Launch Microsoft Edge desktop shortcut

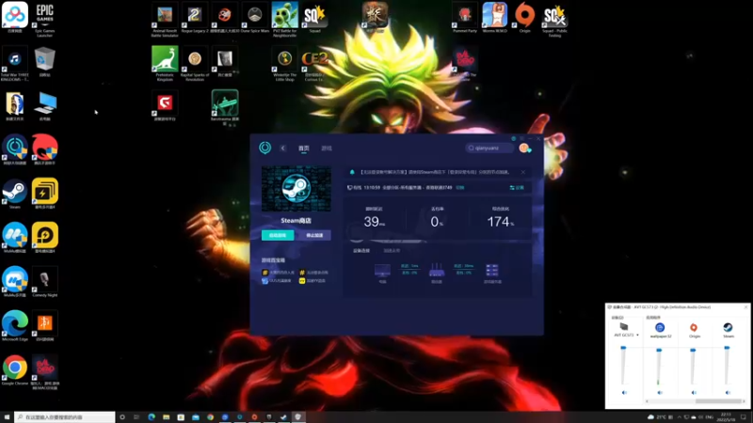click(15, 325)
